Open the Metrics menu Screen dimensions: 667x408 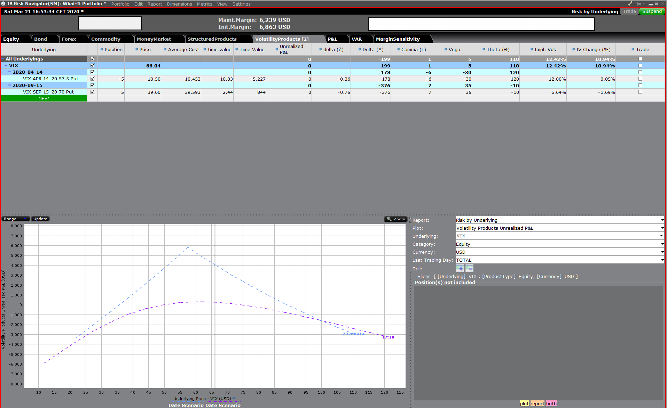pos(204,4)
